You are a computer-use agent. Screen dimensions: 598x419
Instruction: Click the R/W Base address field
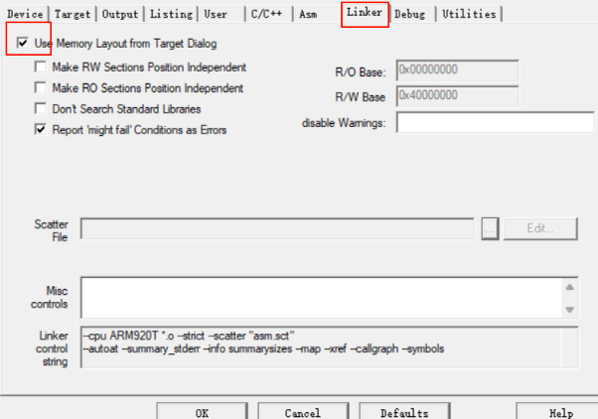coord(457,96)
